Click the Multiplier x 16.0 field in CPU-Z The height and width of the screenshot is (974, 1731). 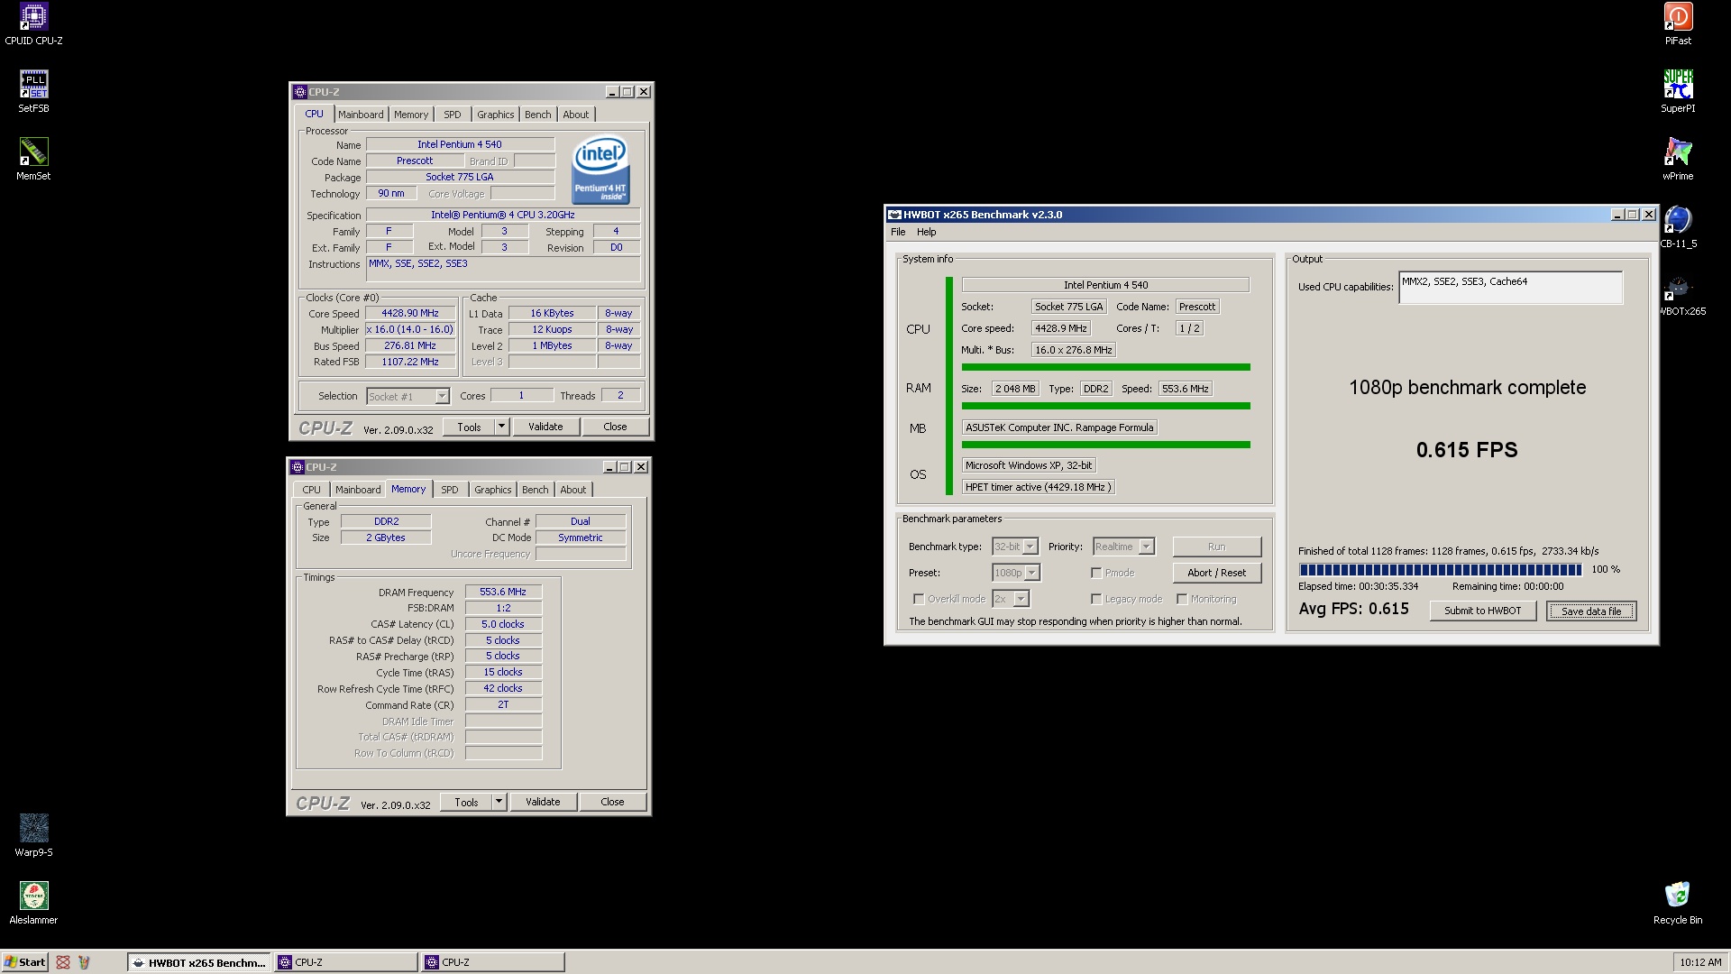pyautogui.click(x=410, y=329)
